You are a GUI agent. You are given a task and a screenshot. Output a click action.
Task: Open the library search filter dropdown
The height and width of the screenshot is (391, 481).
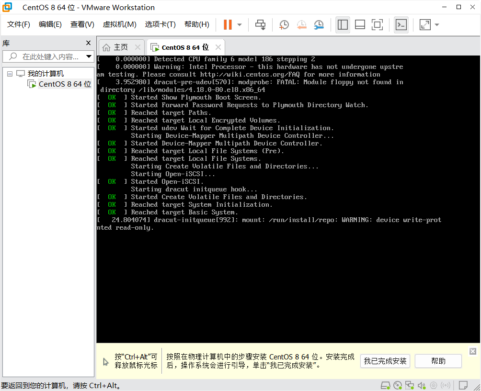point(89,56)
